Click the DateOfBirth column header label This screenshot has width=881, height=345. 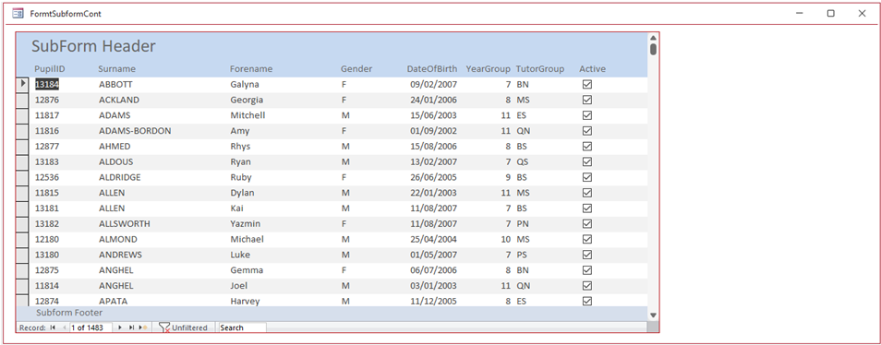(x=432, y=69)
